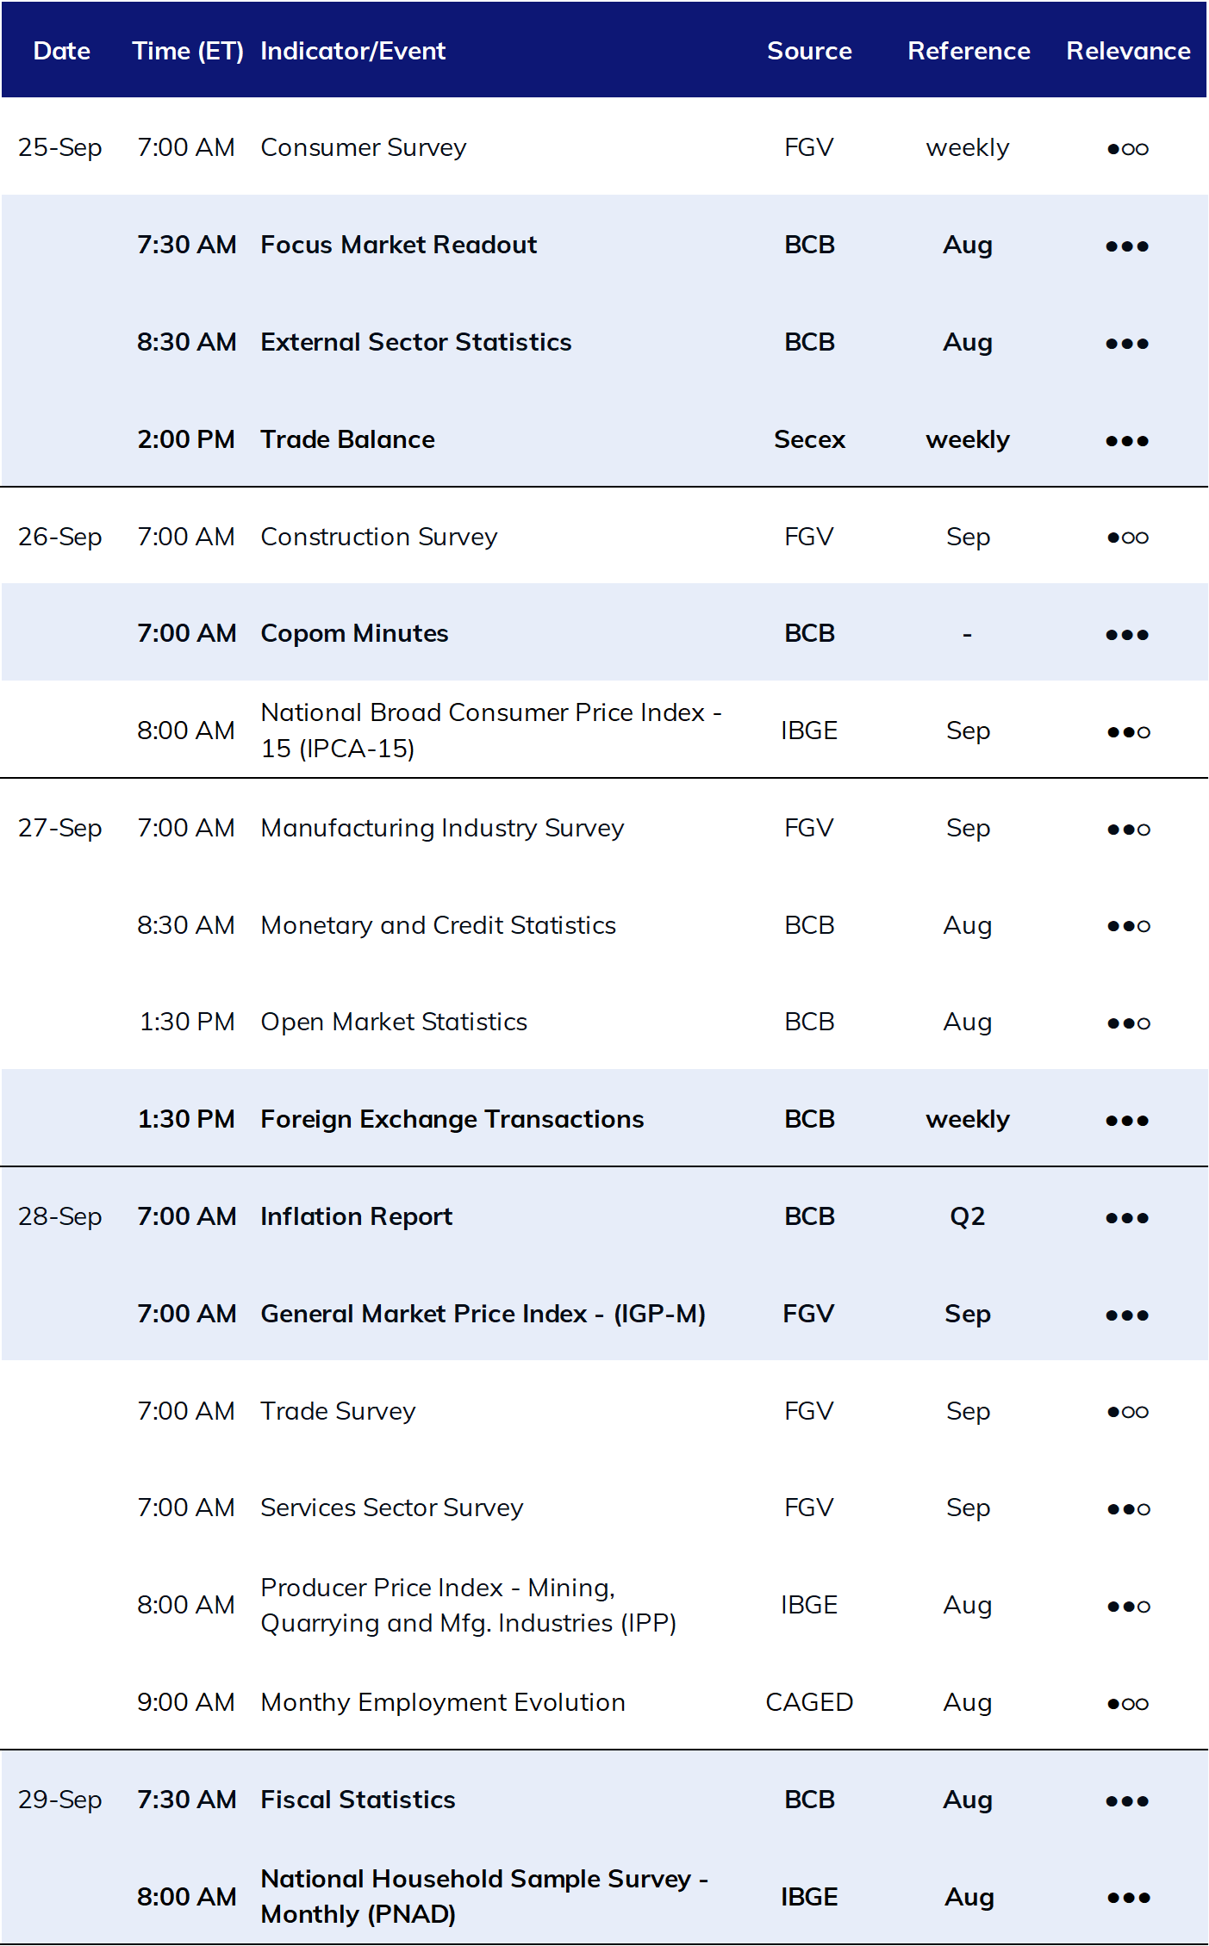
Task: Click the relevance dots for Trade Survey
Action: [1128, 1412]
